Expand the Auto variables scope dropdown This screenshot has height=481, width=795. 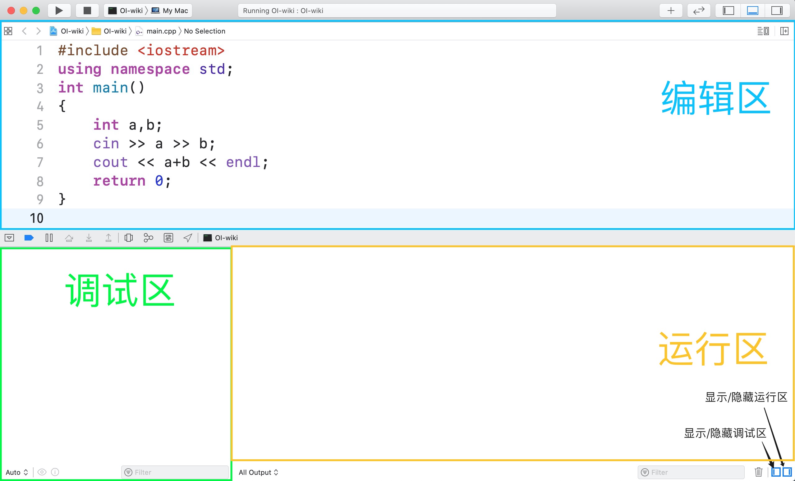click(17, 472)
